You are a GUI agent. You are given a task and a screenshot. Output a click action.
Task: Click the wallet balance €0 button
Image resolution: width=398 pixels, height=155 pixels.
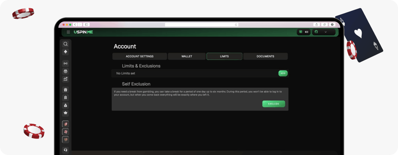coord(304,32)
